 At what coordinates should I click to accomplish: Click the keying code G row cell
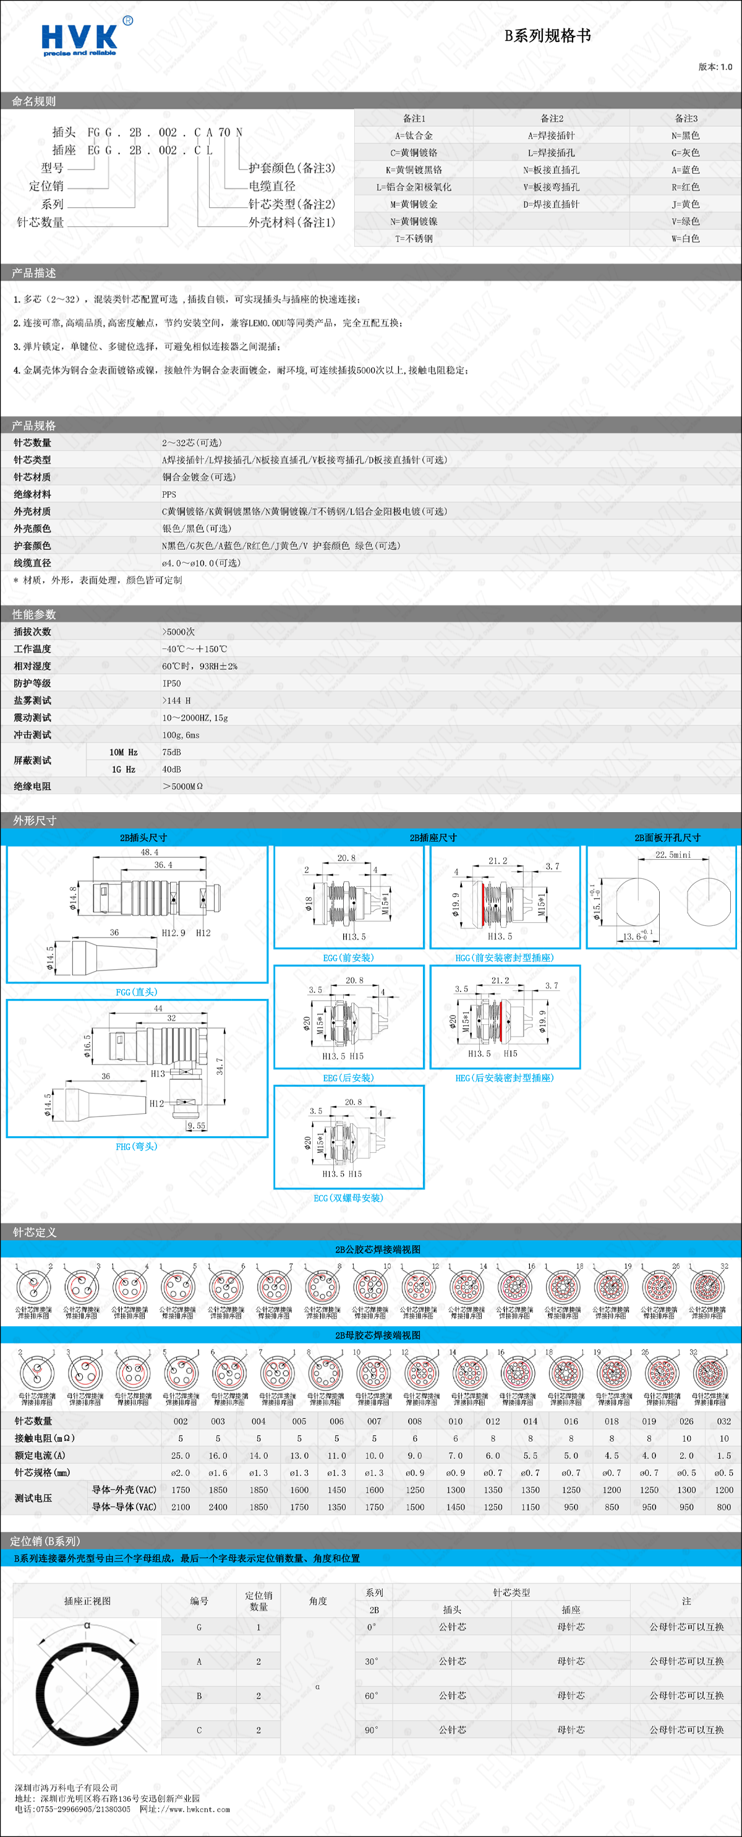coord(199,1627)
